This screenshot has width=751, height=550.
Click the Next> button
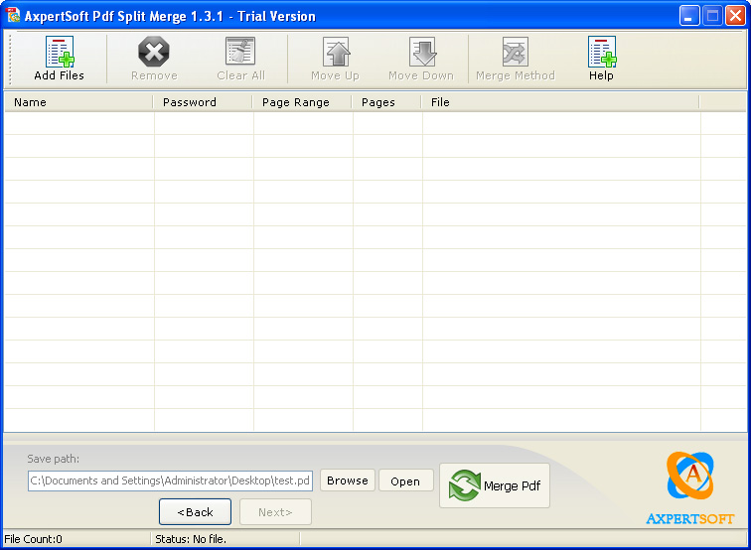point(275,511)
